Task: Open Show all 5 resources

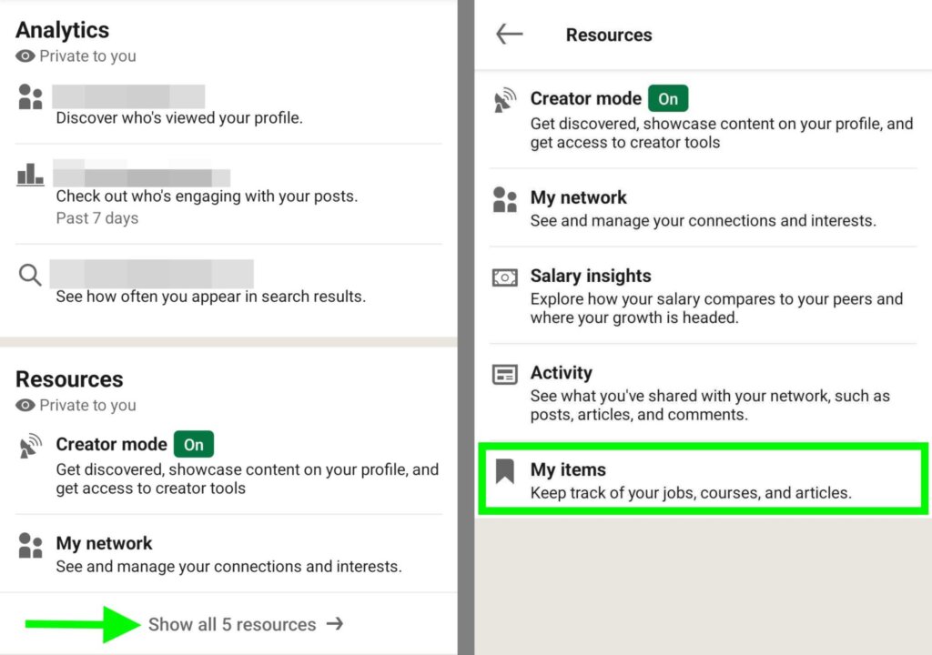Action: click(x=233, y=624)
